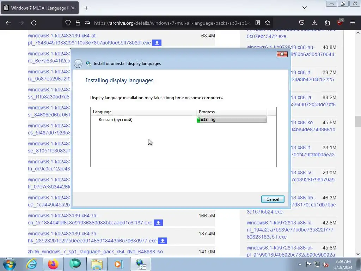The width and height of the screenshot is (361, 271).
Task: Click the archive.org URL address field
Action: [172, 23]
